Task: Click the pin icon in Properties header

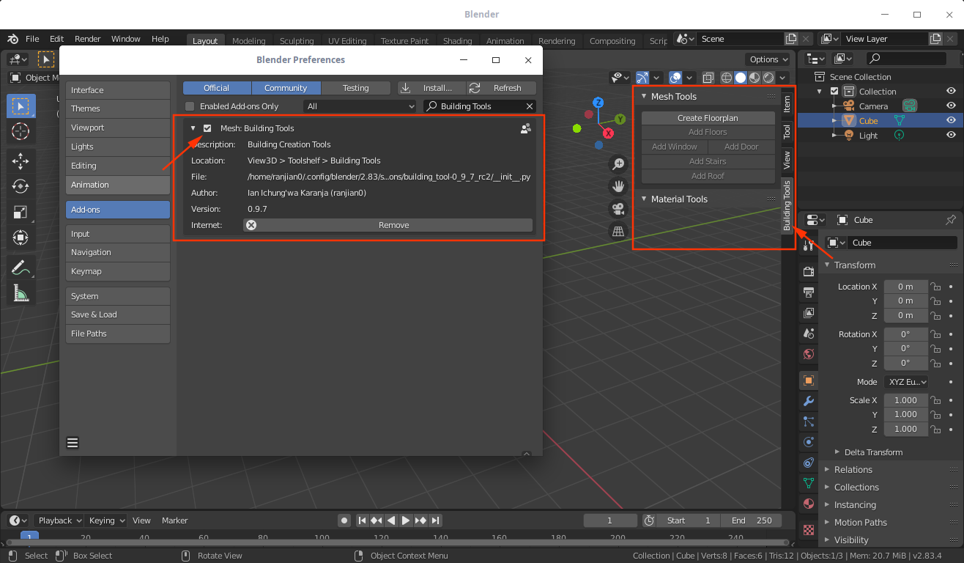Action: click(x=951, y=220)
